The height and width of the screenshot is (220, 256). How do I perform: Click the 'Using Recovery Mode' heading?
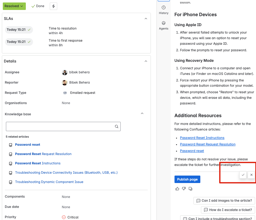194,61
